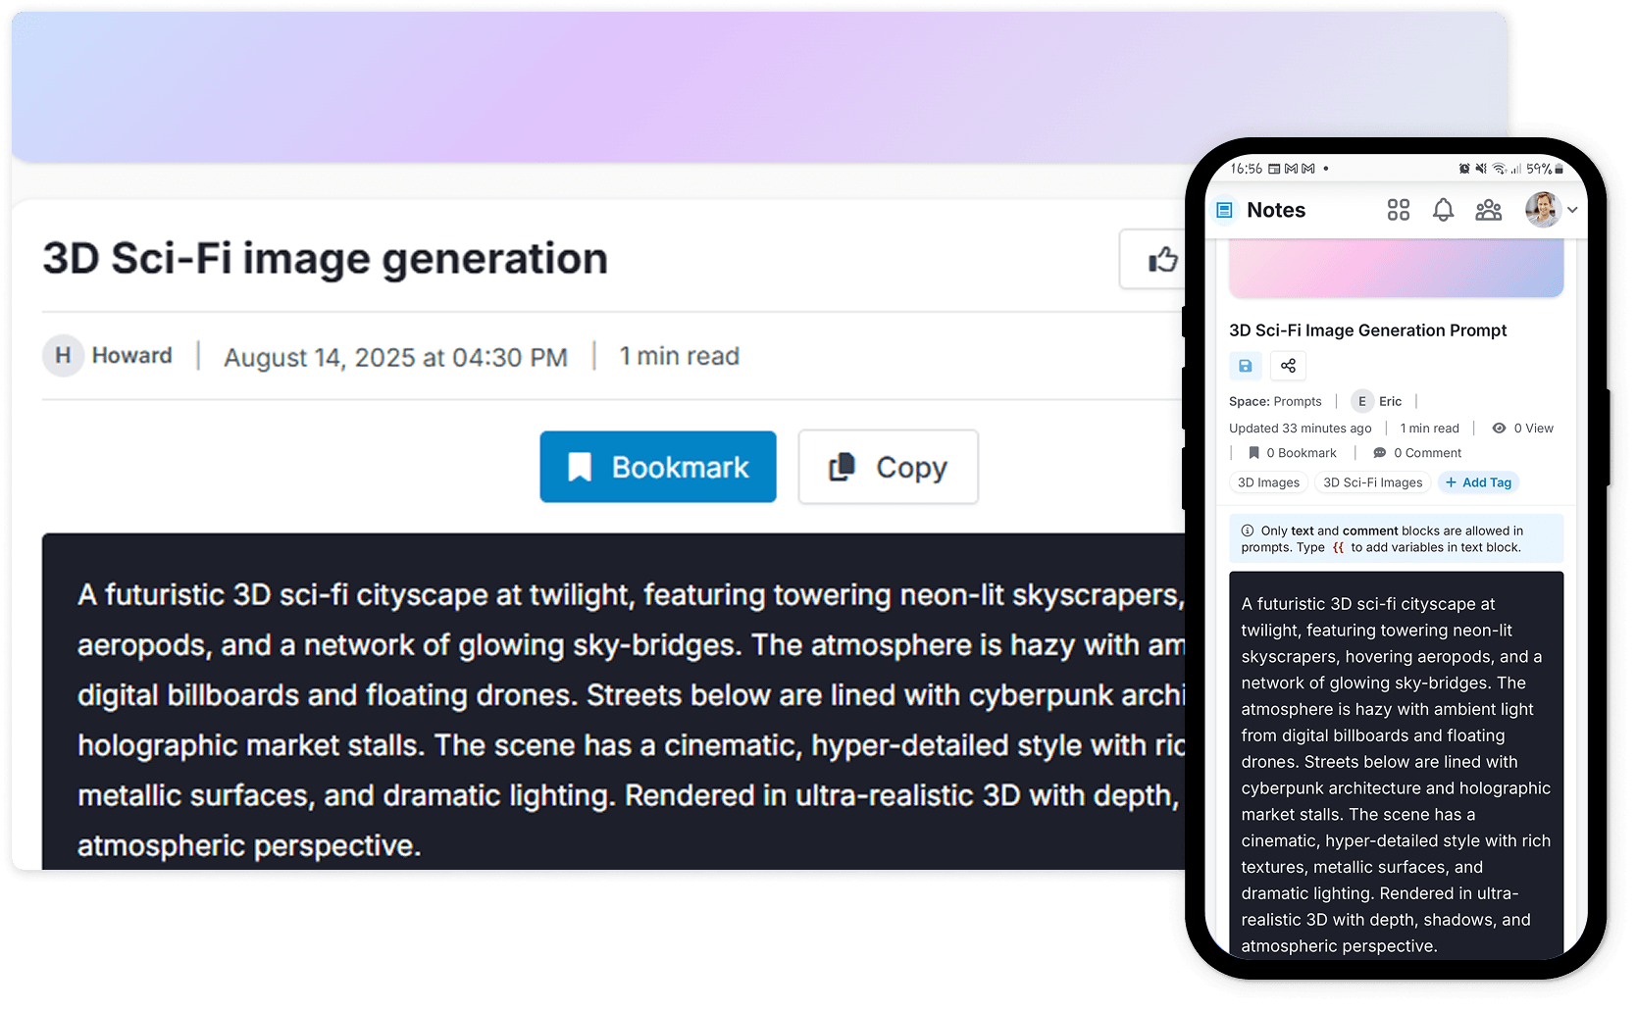Click the blue Bookmark button
This screenshot has width=1636, height=1012.
pos(658,467)
